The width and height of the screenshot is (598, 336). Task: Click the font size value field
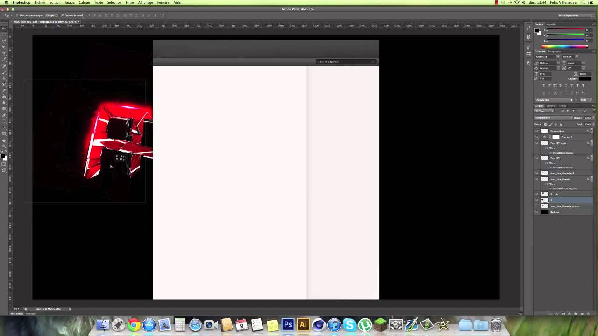[548, 63]
